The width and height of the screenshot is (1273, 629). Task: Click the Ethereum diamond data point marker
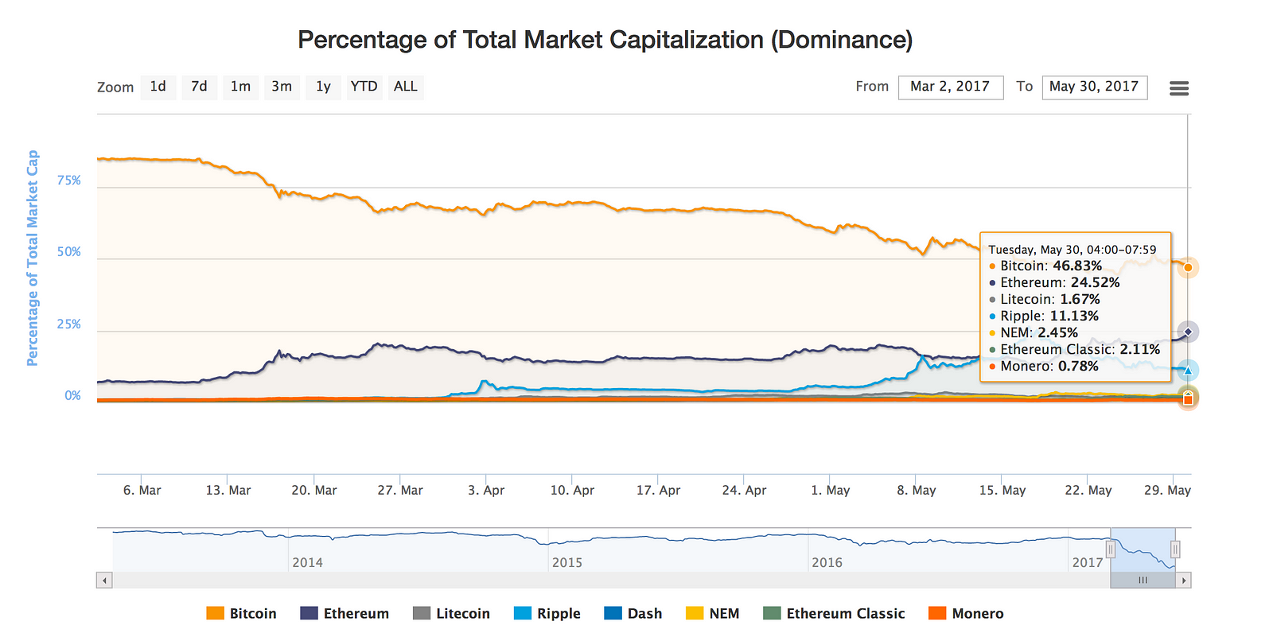point(1188,332)
